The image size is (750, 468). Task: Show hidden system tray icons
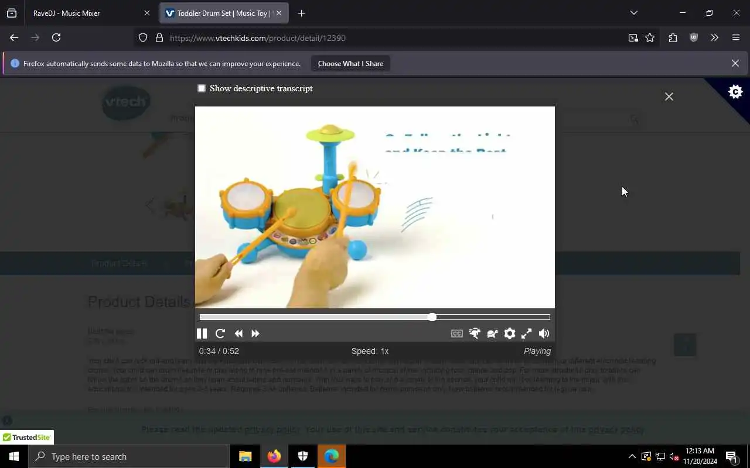(x=632, y=456)
